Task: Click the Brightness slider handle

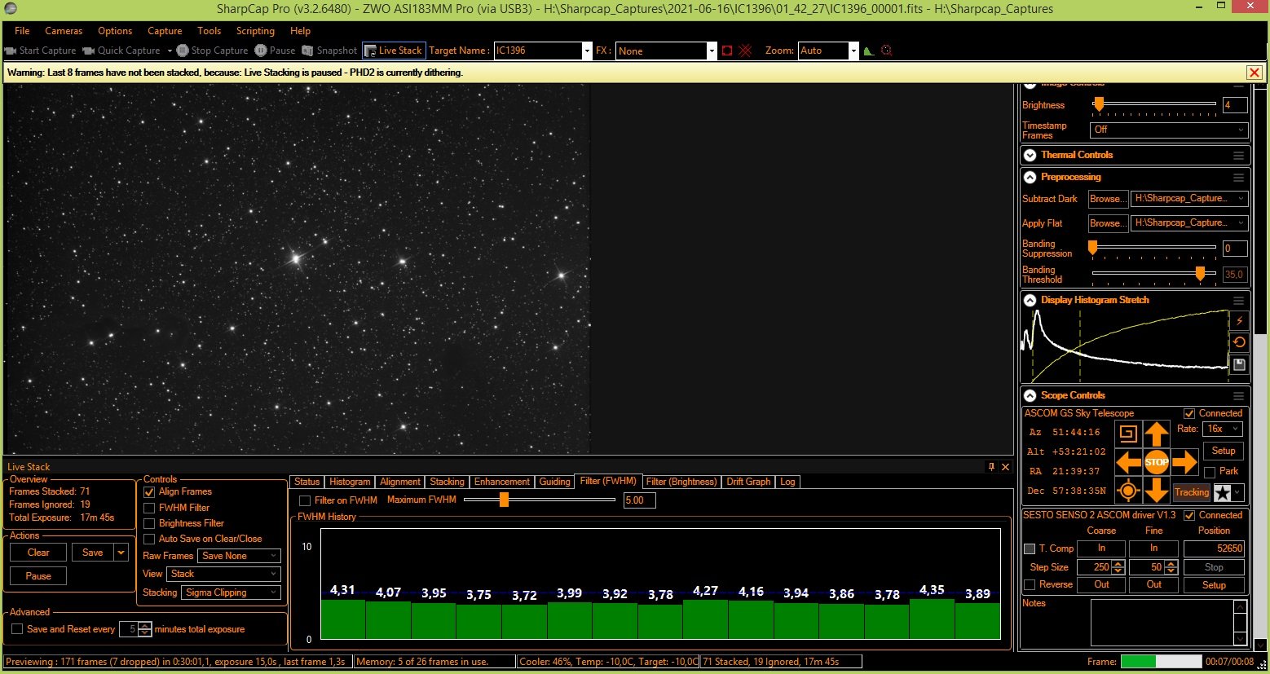Action: click(1099, 104)
